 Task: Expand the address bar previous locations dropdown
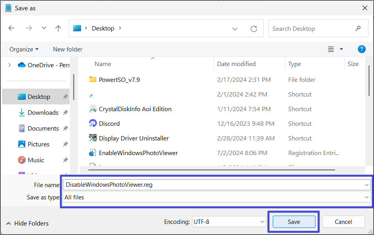coord(235,29)
